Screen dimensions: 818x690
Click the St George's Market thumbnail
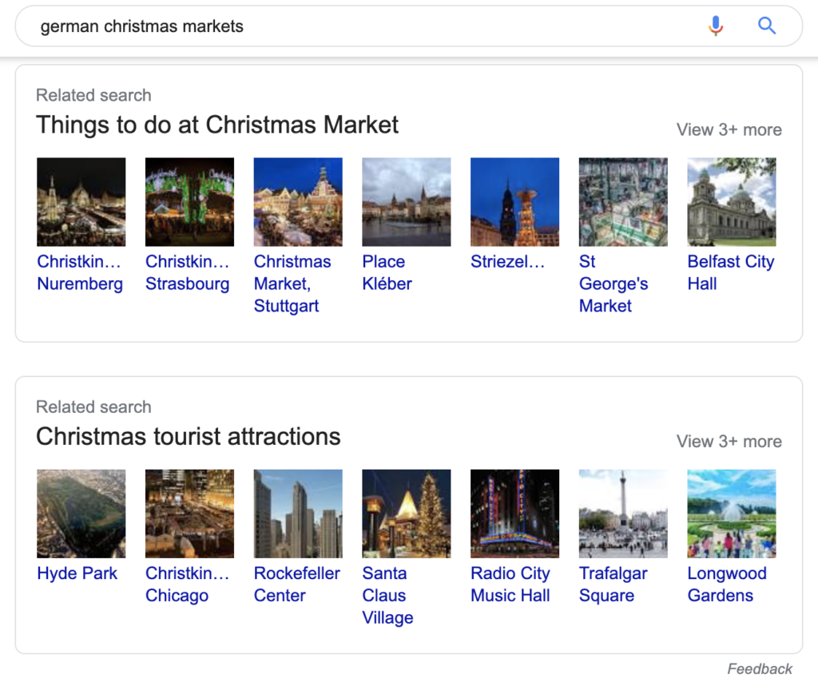[623, 202]
